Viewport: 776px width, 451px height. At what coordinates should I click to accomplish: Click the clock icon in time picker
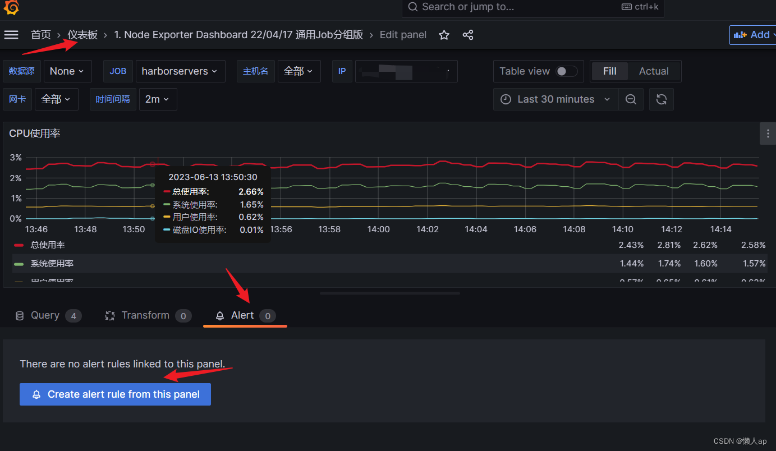coord(506,99)
